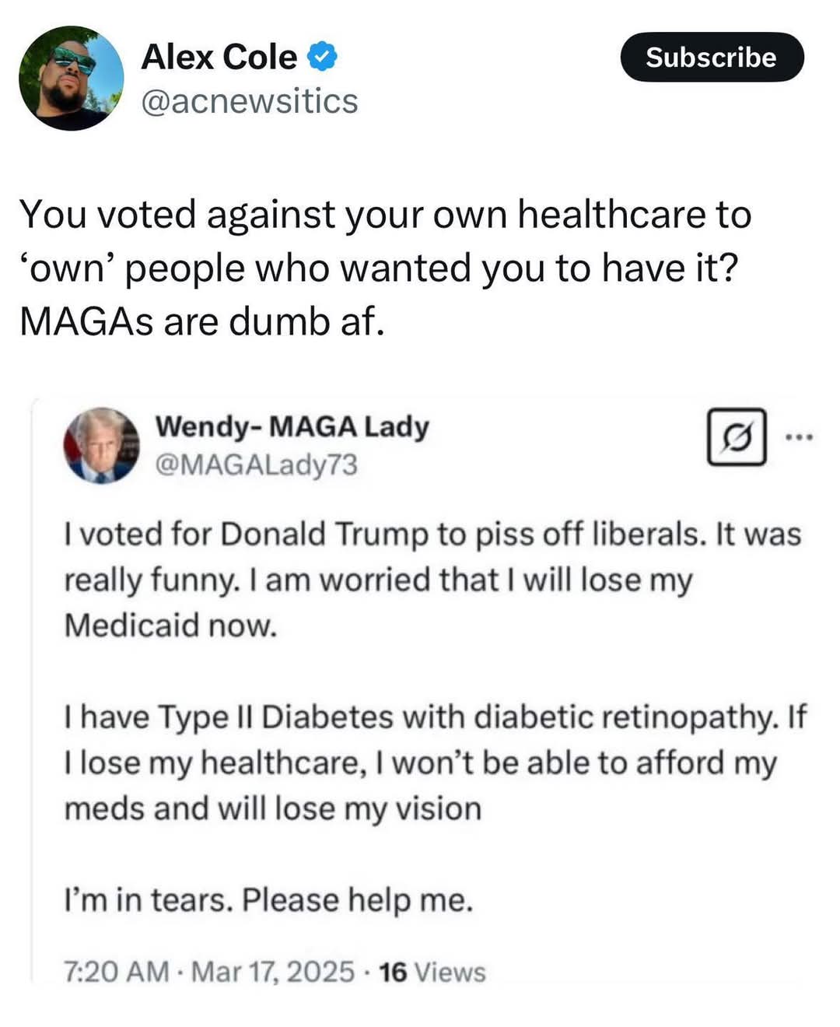Image resolution: width=840 pixels, height=1027 pixels.
Task: Open the @acnewsitics handle
Action: click(250, 101)
